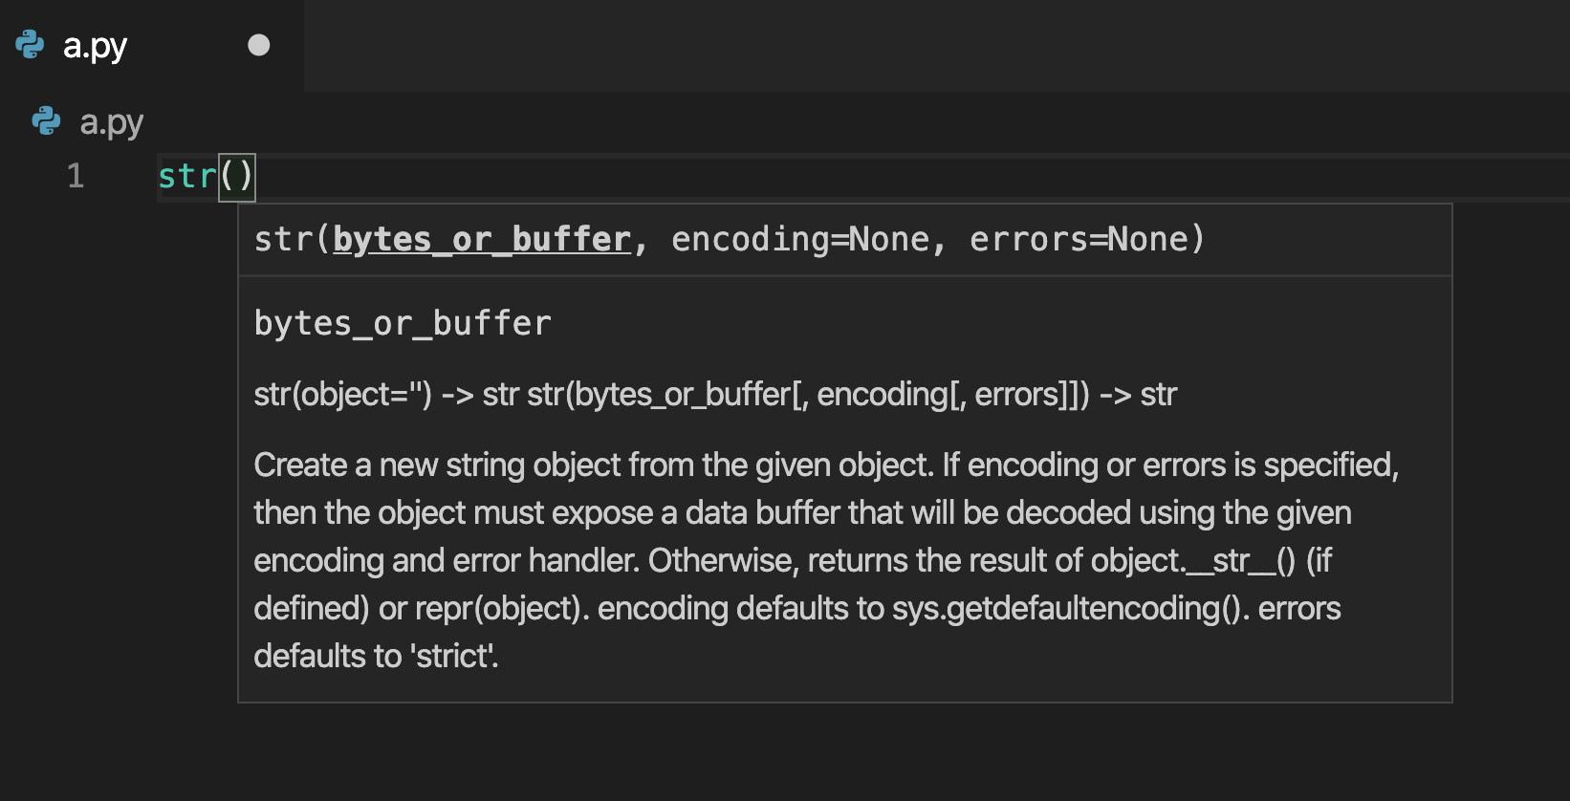Click the signature line in the hover popup

click(729, 239)
